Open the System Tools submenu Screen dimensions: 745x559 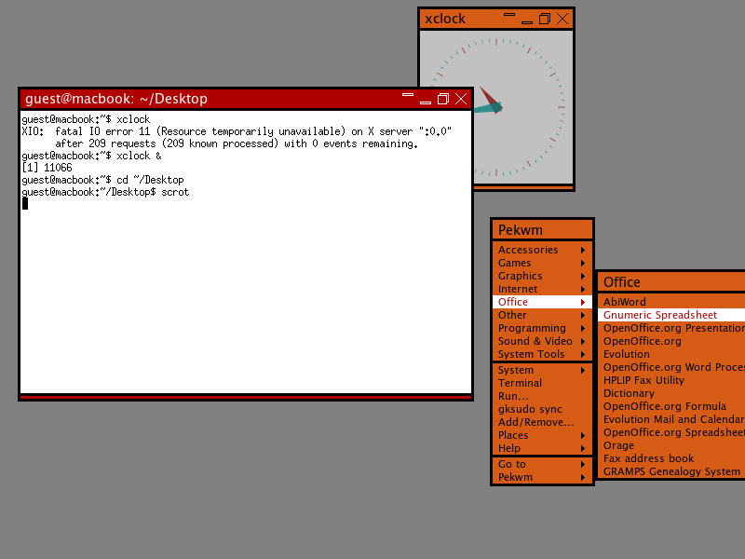click(x=542, y=354)
